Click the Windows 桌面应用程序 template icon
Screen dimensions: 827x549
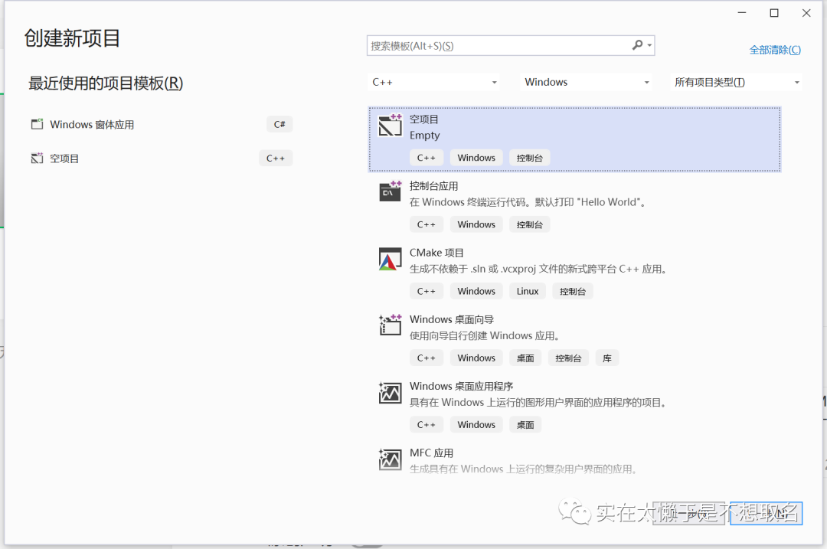(391, 393)
